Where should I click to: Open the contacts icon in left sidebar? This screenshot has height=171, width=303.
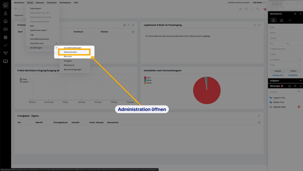(5, 13)
